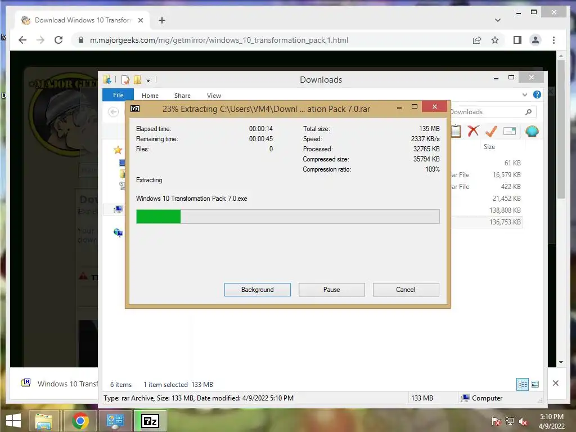
Task: Click the Chrome back arrow
Action: coord(22,40)
